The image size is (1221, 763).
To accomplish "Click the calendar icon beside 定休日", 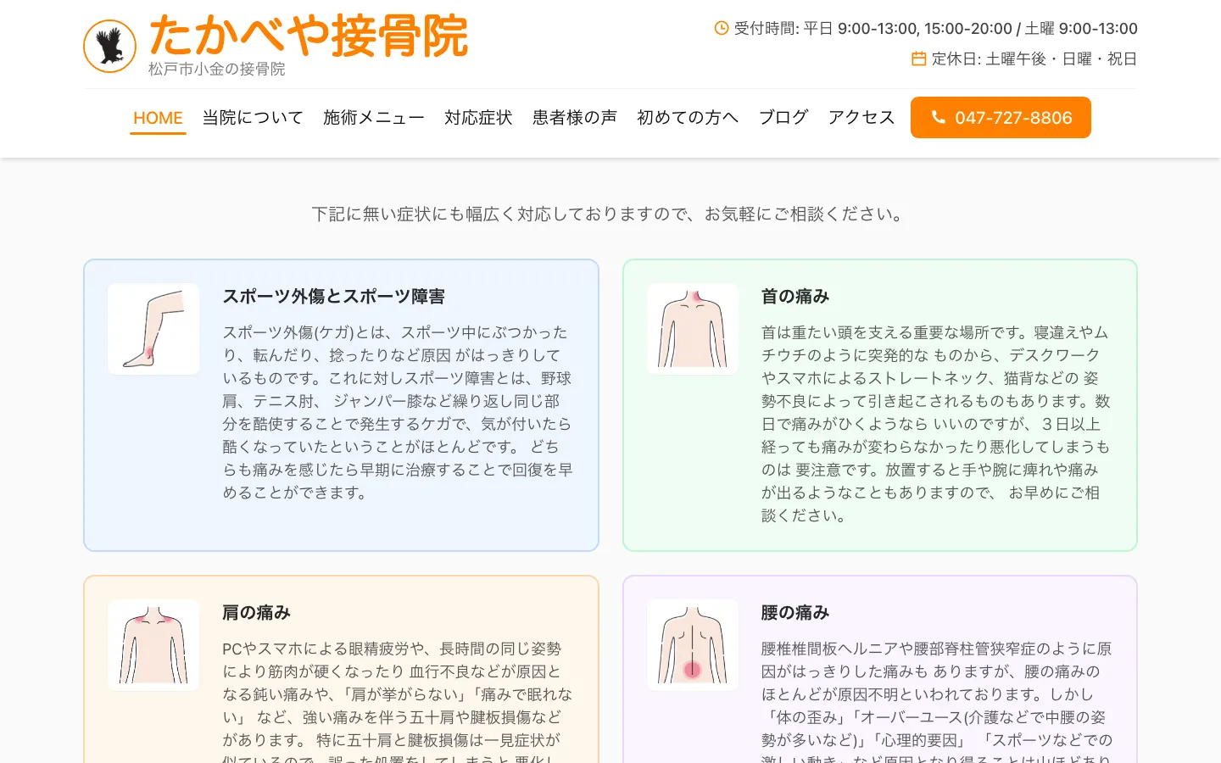I will tap(918, 58).
